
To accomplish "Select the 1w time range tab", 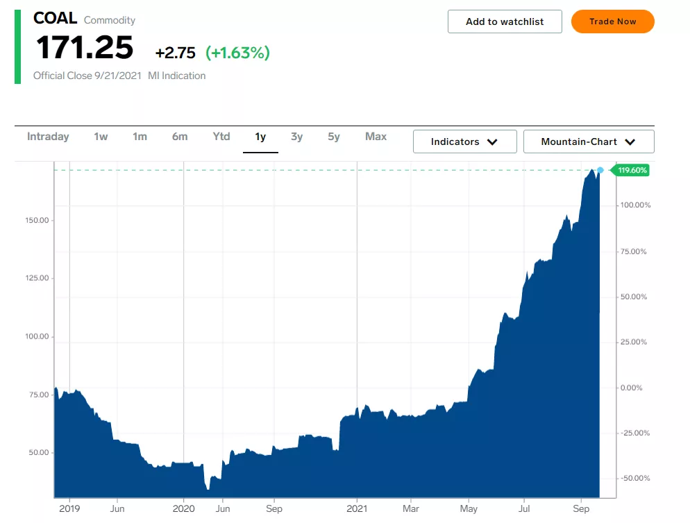I will pyautogui.click(x=101, y=137).
